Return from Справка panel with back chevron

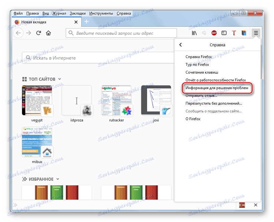point(181,45)
